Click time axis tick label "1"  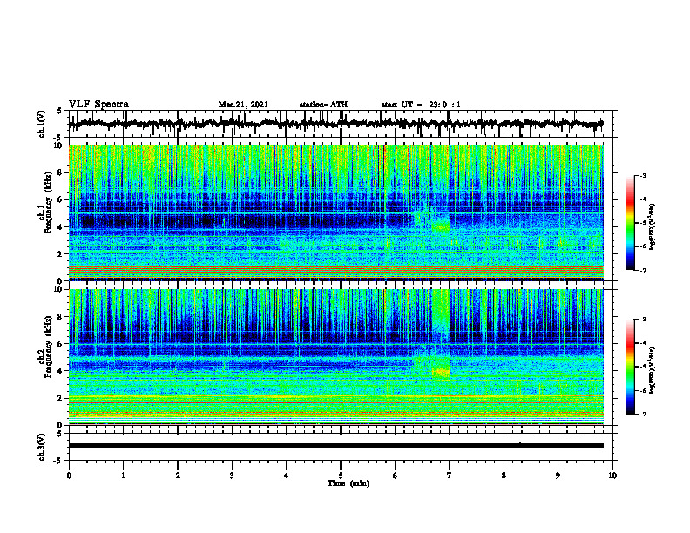tap(123, 476)
